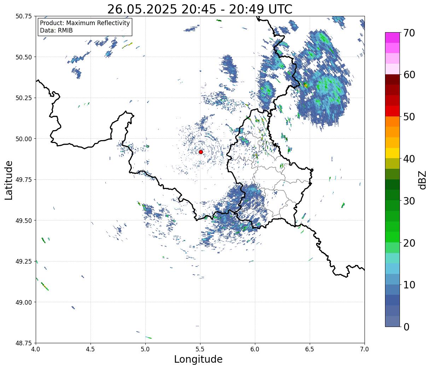Click the longitude tick label 4.5
This screenshot has width=431, height=368.
(x=91, y=349)
